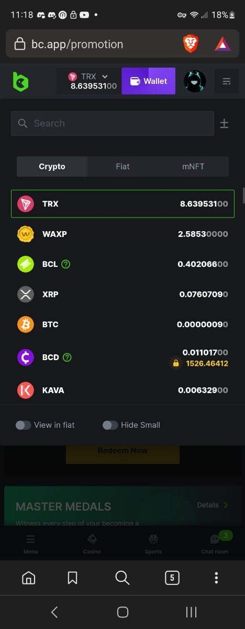Toggle the View in fiat switch

(x=23, y=425)
